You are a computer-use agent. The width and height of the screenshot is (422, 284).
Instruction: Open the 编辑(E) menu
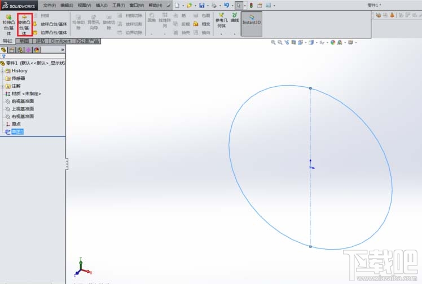67,6
